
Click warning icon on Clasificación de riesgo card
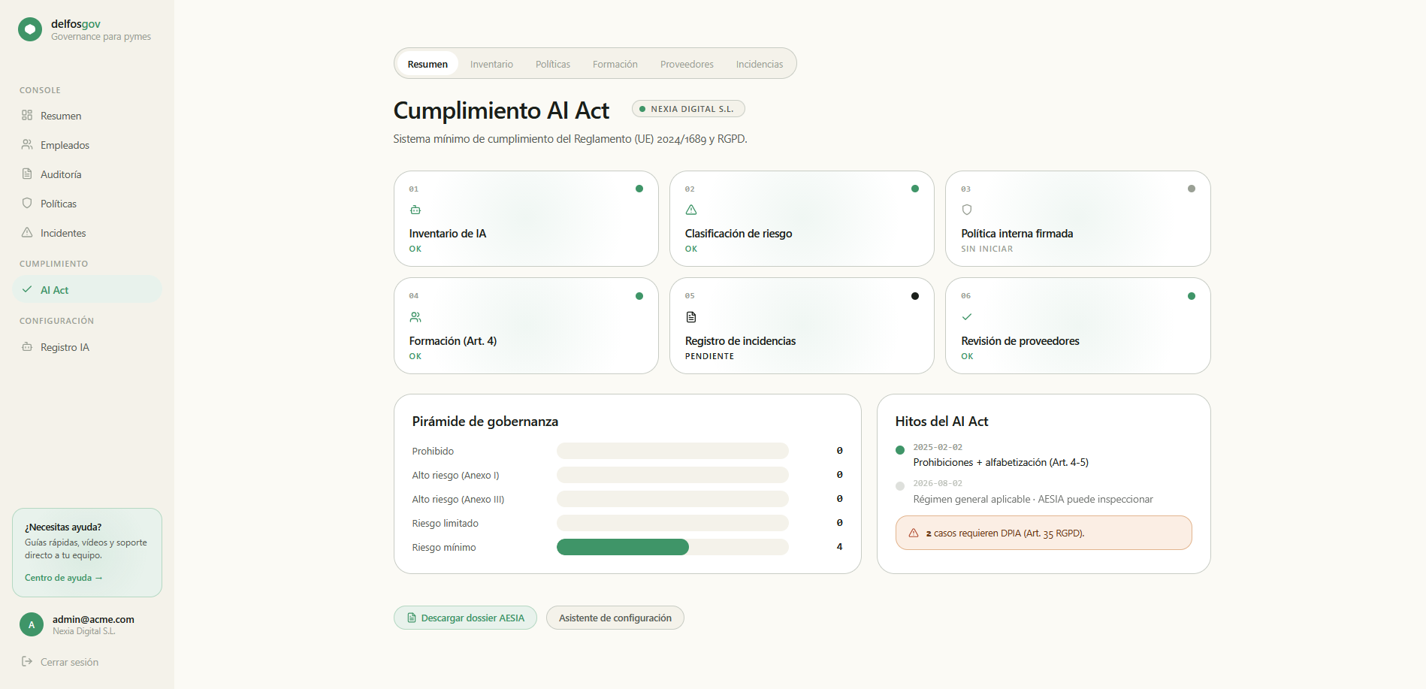691,210
